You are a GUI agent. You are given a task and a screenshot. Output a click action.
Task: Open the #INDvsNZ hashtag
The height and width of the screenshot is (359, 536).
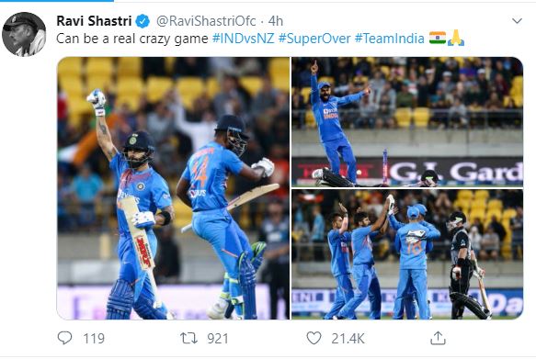243,39
